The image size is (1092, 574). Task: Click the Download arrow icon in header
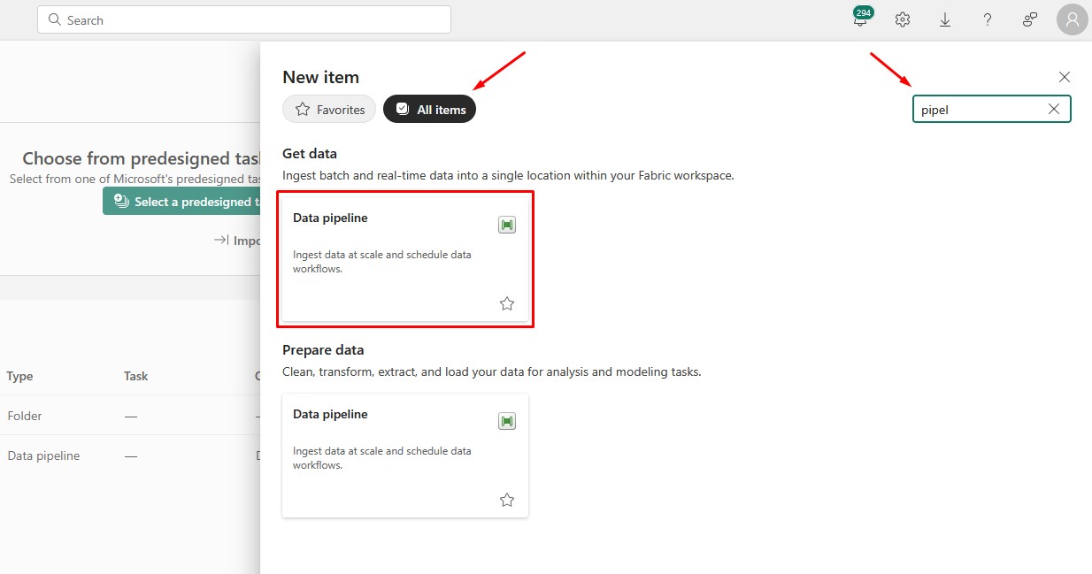click(x=945, y=19)
